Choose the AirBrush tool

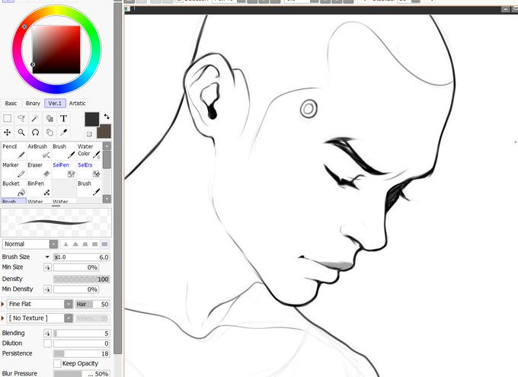tap(39, 151)
